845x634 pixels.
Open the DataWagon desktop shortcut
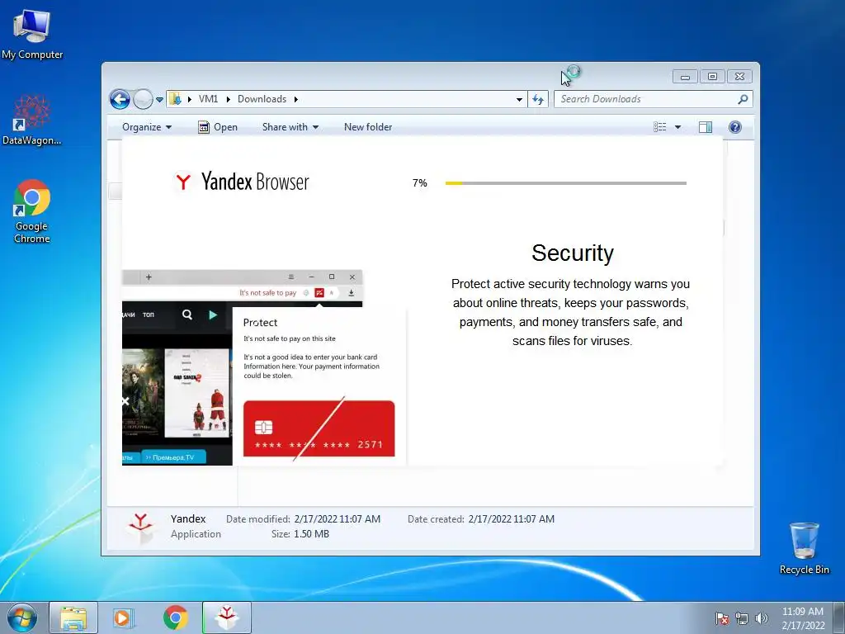(32, 120)
